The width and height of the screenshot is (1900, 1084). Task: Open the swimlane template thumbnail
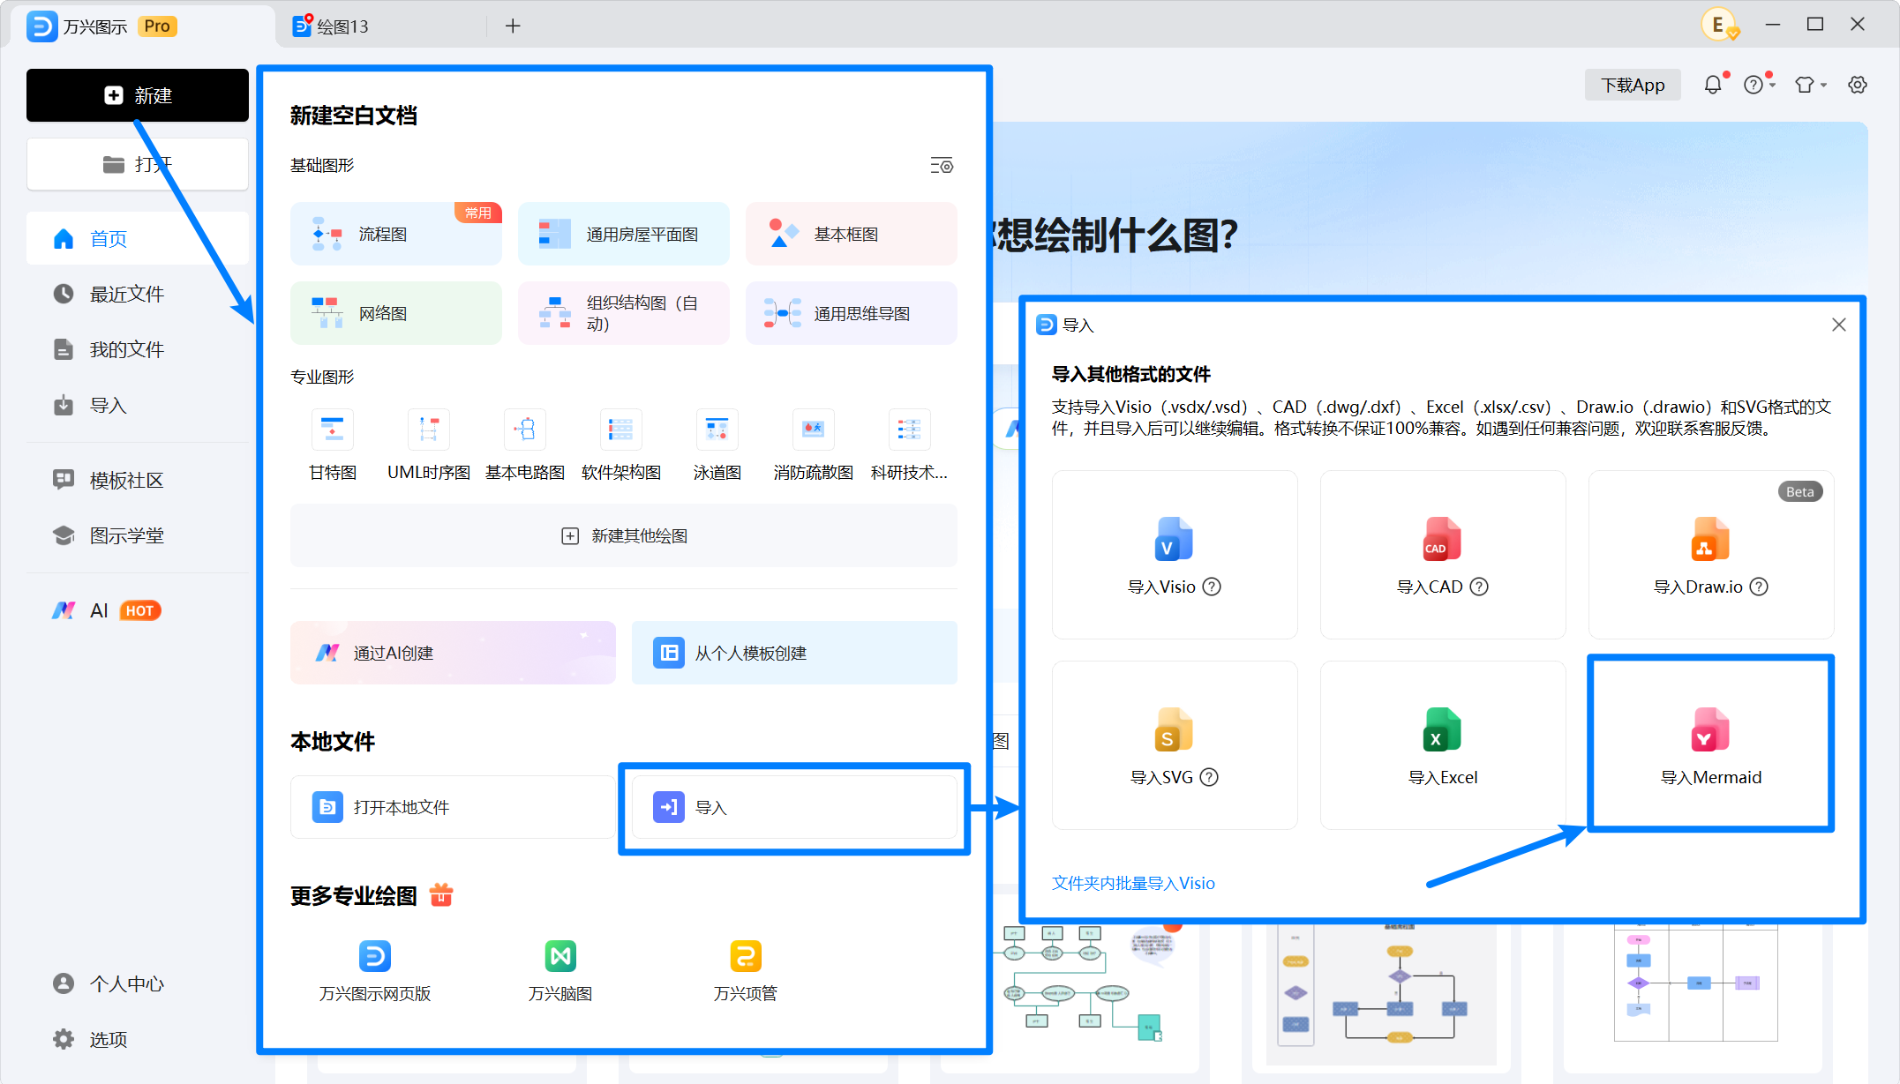1695,983
